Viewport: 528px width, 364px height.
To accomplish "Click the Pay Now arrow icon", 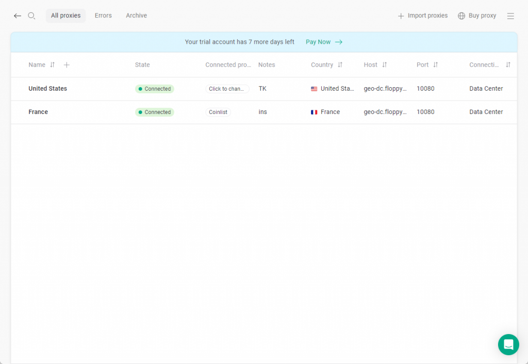I will point(339,42).
